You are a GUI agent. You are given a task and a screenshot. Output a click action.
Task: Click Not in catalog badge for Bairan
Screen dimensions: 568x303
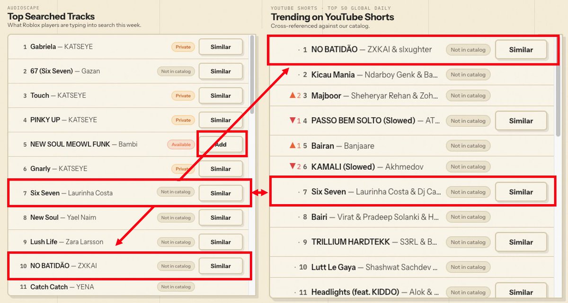tap(468, 146)
